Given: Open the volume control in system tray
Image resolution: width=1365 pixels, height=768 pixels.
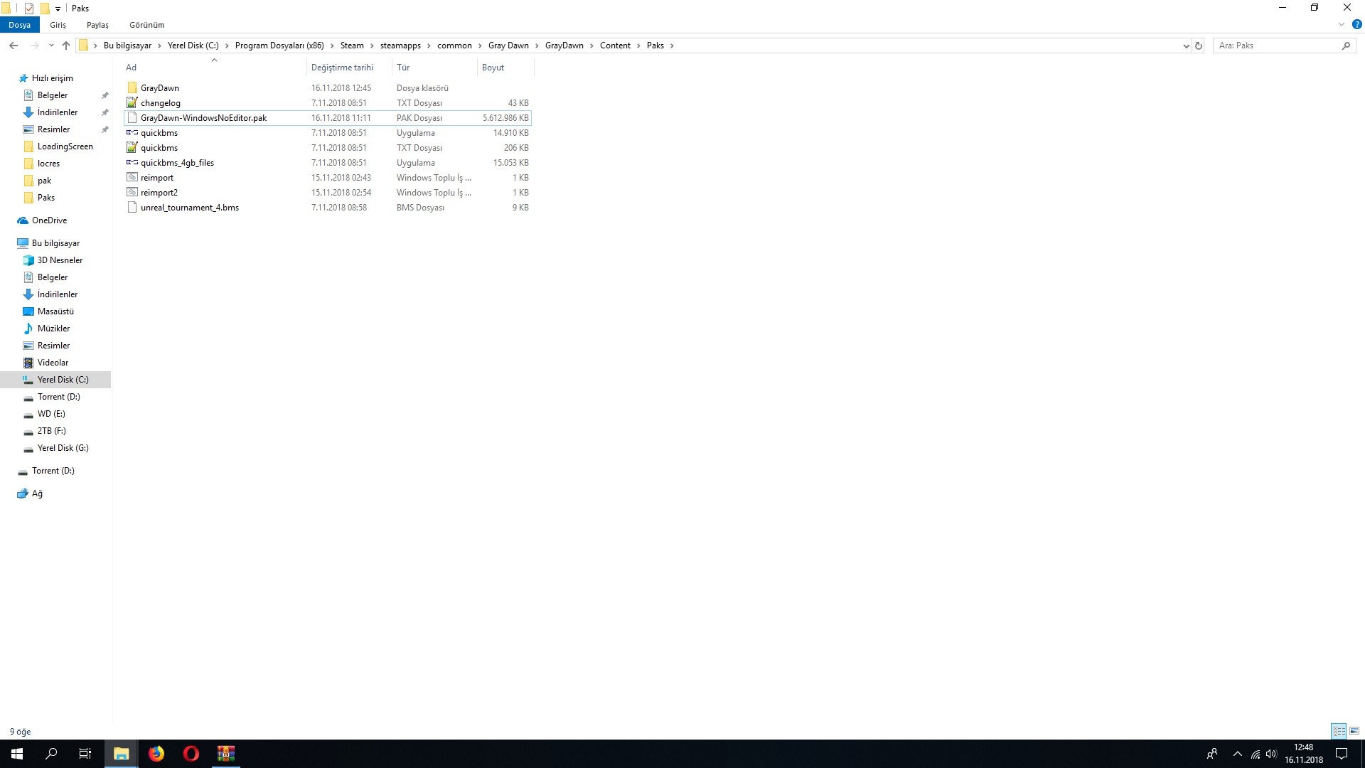Looking at the screenshot, I should click(1271, 754).
